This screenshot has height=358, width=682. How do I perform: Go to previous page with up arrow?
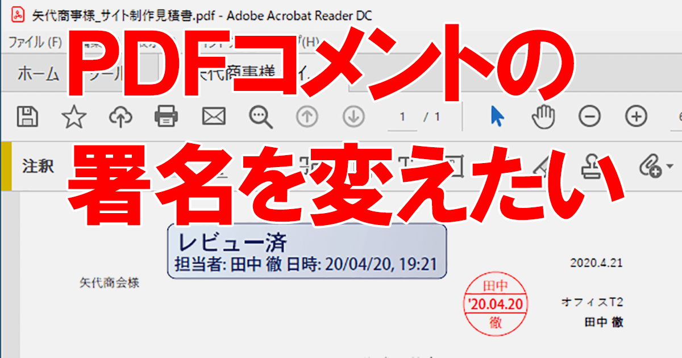coord(307,116)
